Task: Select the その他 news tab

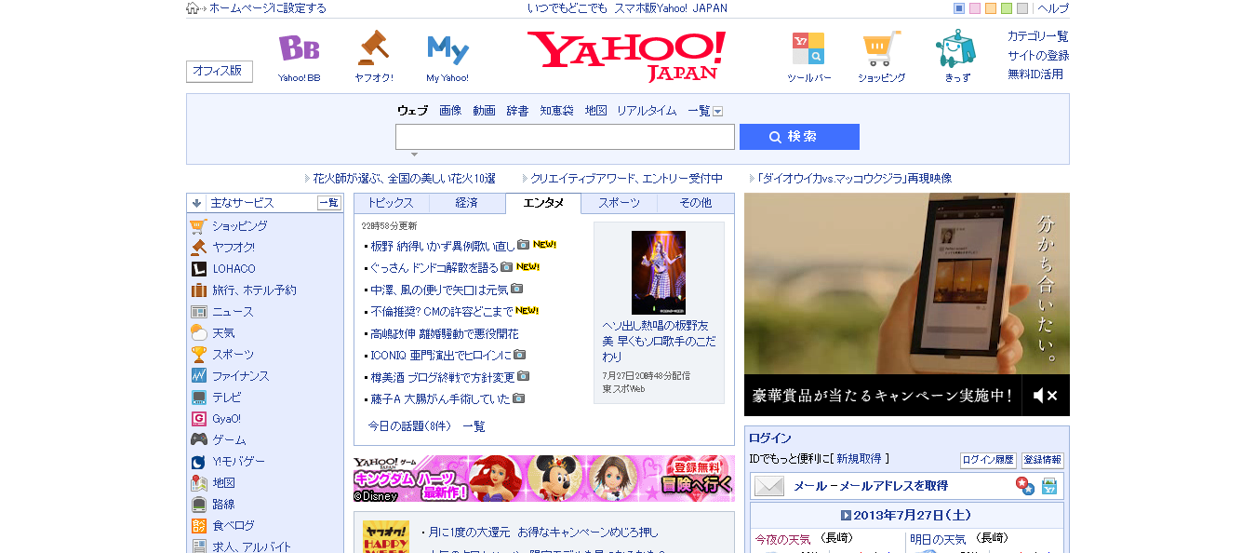Action: (x=695, y=203)
